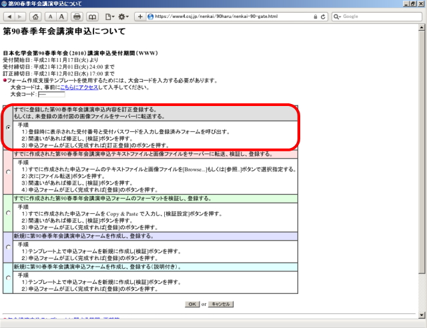The image size is (427, 328).
Task: Click the smaller text size button
Action: point(50,16)
